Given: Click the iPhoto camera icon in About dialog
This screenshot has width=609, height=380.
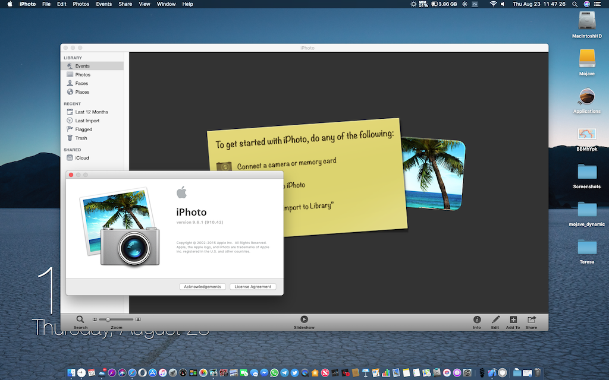Looking at the screenshot, I should 120,227.
